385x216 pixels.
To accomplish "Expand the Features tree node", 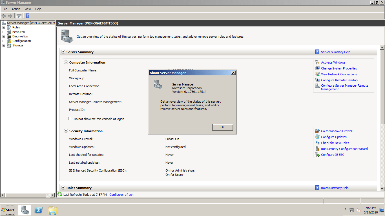I will tap(4, 32).
